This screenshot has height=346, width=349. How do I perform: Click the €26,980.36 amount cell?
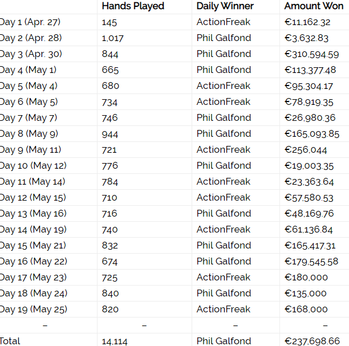click(x=310, y=117)
